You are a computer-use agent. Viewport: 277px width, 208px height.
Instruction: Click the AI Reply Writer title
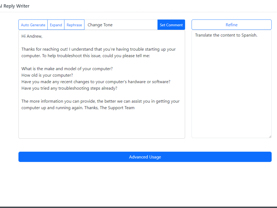[15, 6]
